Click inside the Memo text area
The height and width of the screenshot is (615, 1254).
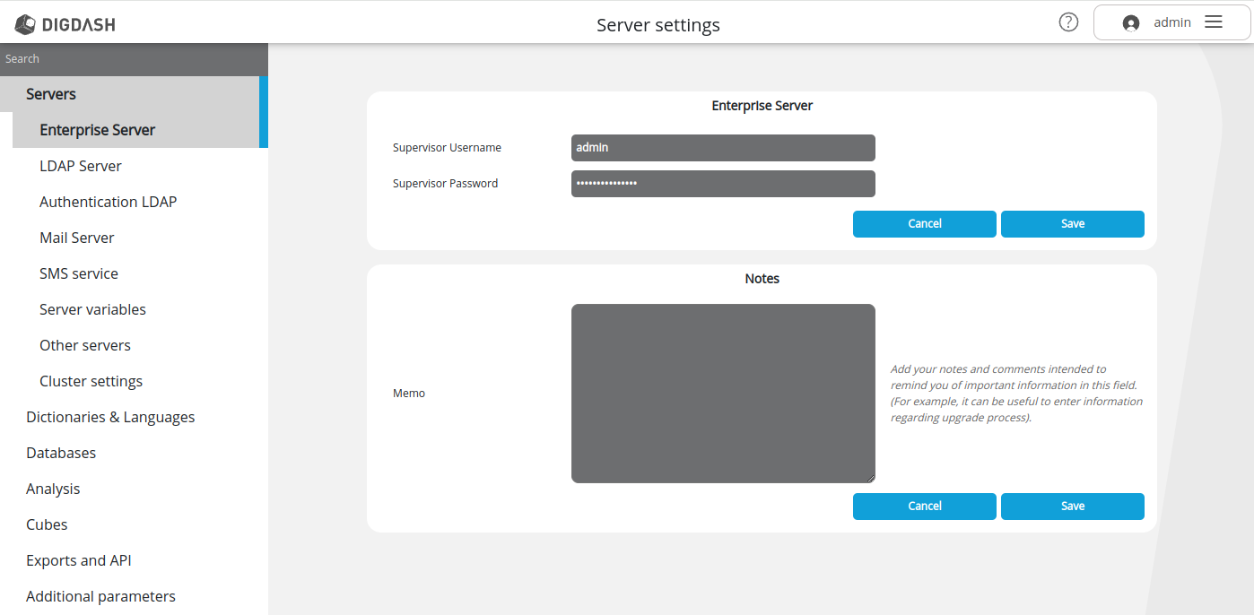723,393
